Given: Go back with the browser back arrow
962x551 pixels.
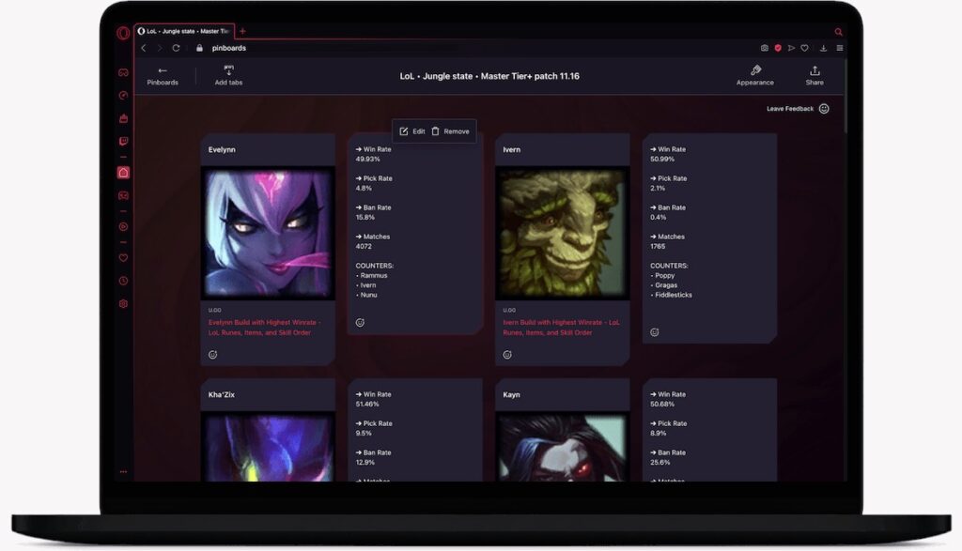Looking at the screenshot, I should tap(144, 48).
